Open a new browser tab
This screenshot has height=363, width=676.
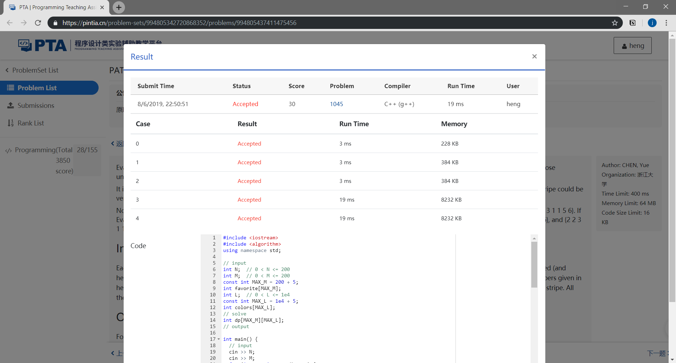point(119,7)
